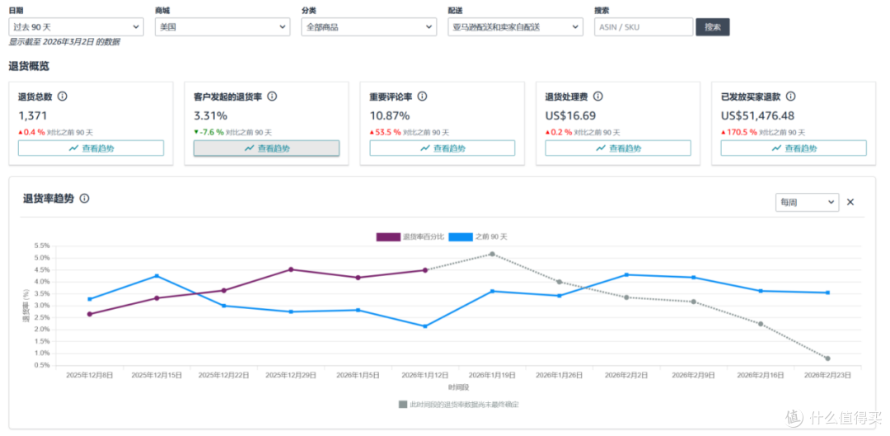
Task: View trend for 客户发起的退货率 card
Action: coord(267,148)
